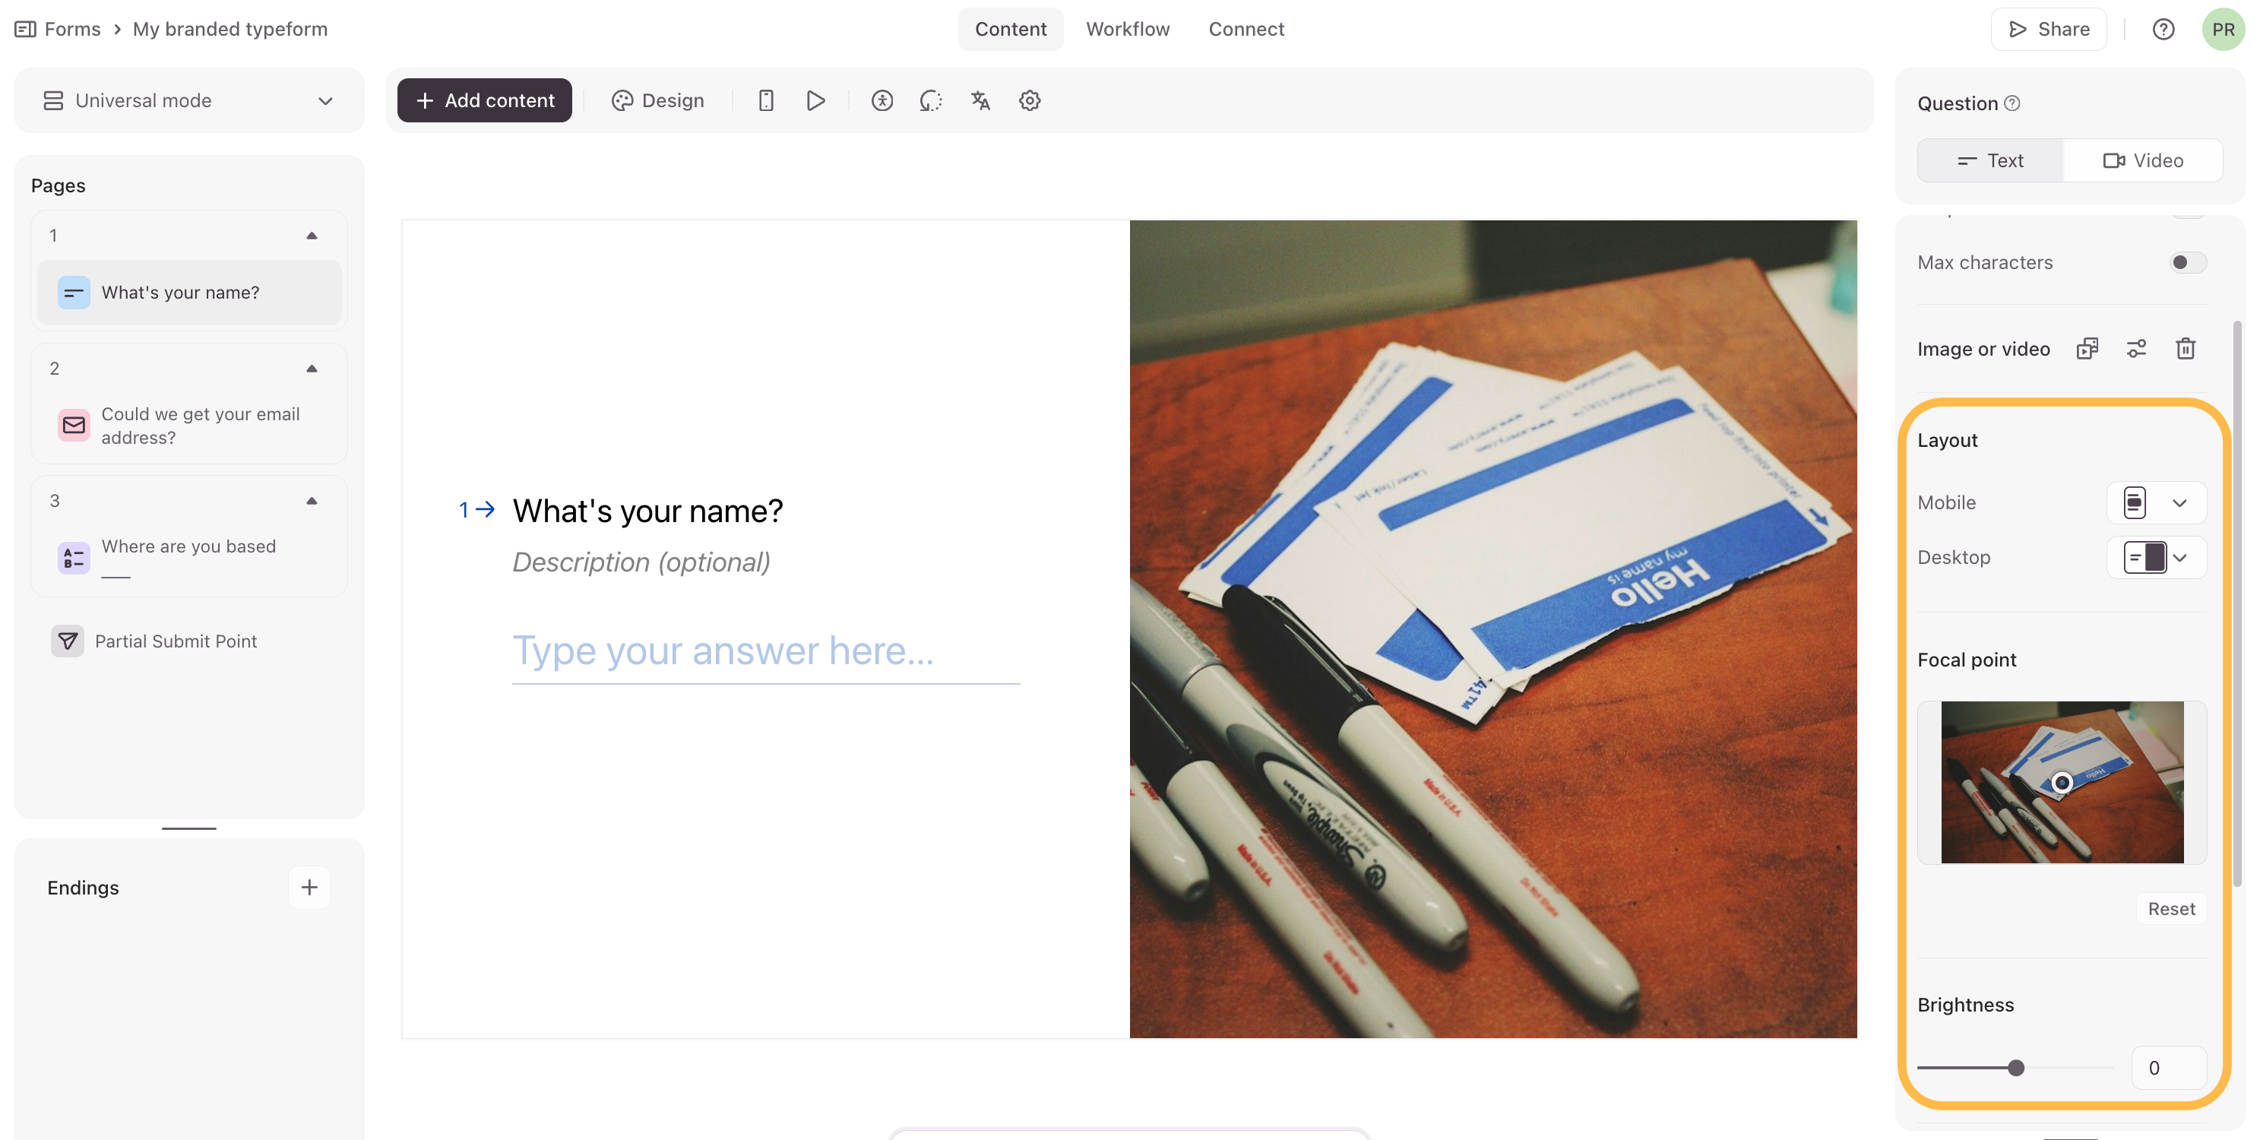2260x1140 pixels.
Task: Toggle Max characters switch
Action: tap(2187, 262)
